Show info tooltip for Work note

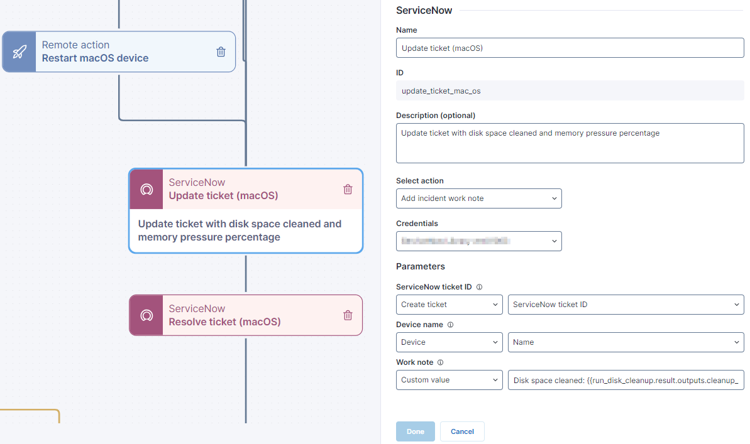coord(440,362)
